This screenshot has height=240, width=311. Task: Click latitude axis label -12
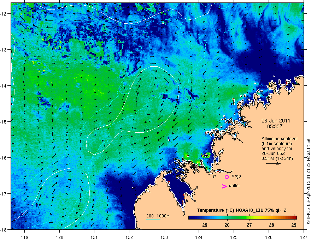tap(4, 14)
